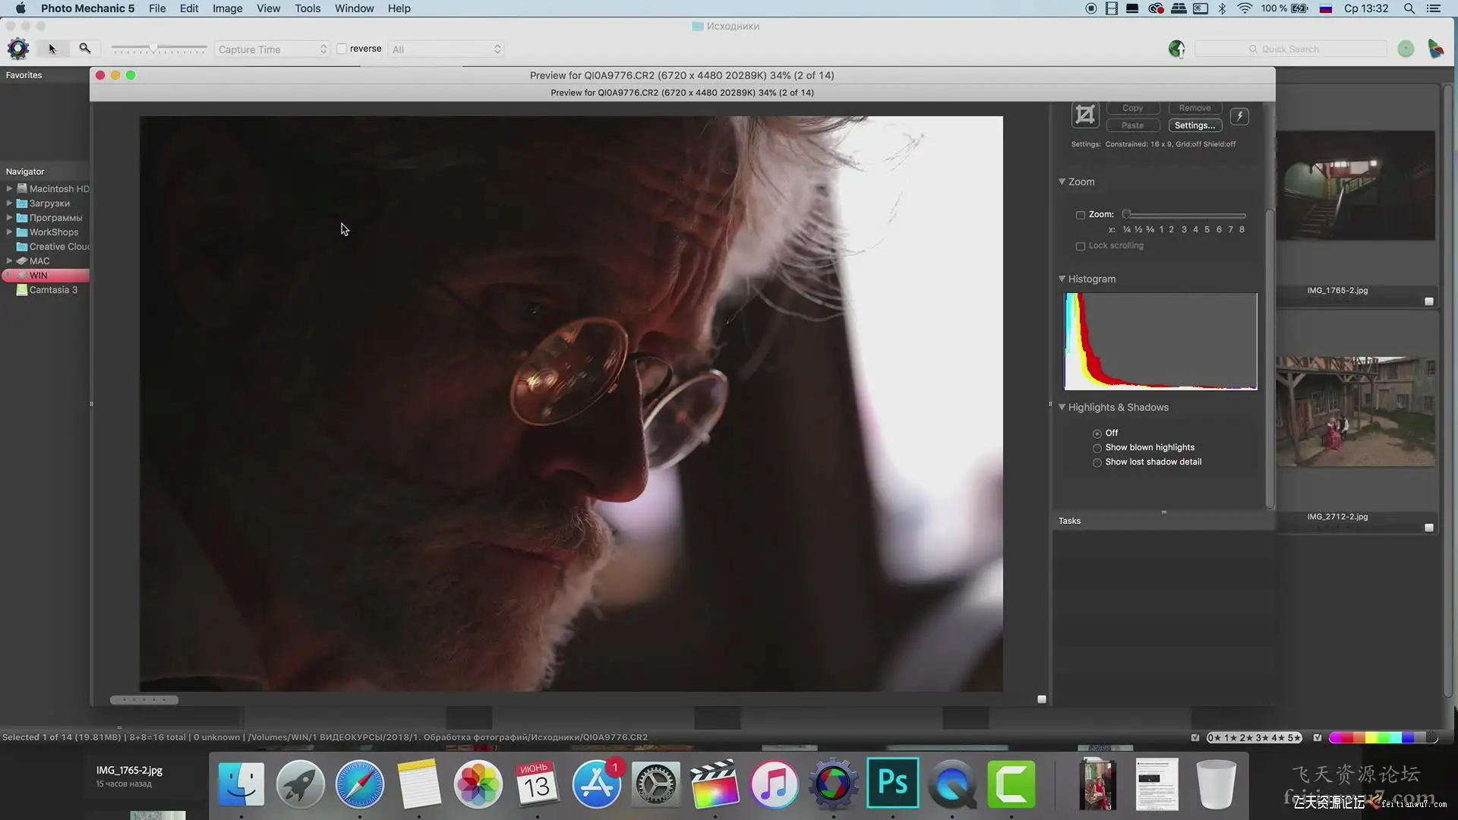The height and width of the screenshot is (820, 1458).
Task: Click the crop Settings... button
Action: point(1194,125)
